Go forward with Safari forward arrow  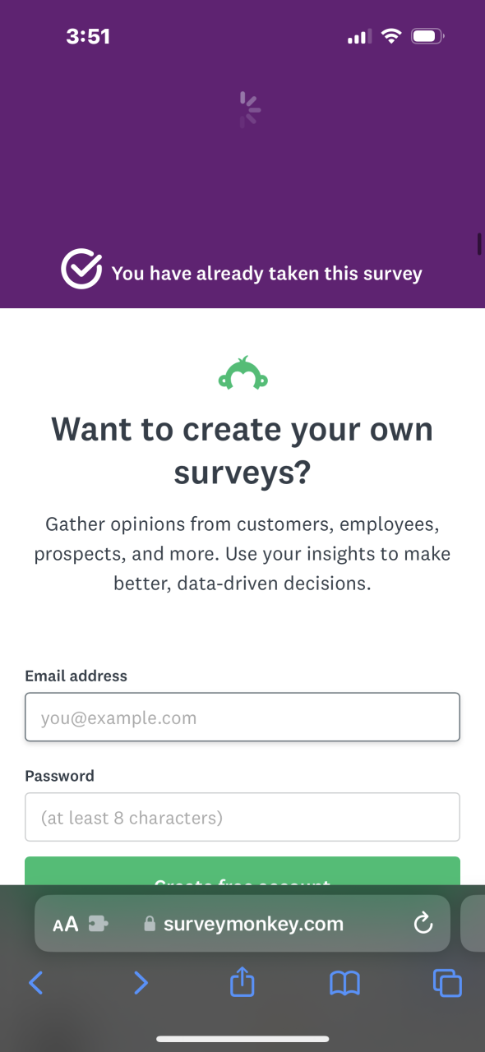coord(141,982)
